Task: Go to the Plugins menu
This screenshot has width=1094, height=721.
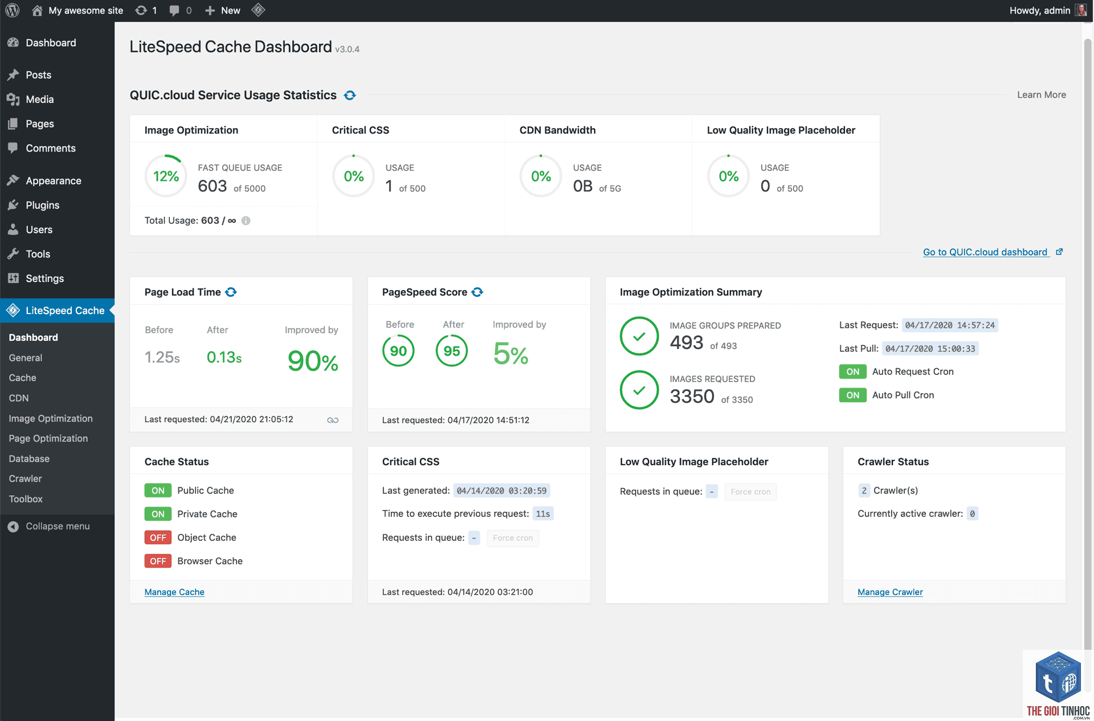Action: (x=43, y=205)
